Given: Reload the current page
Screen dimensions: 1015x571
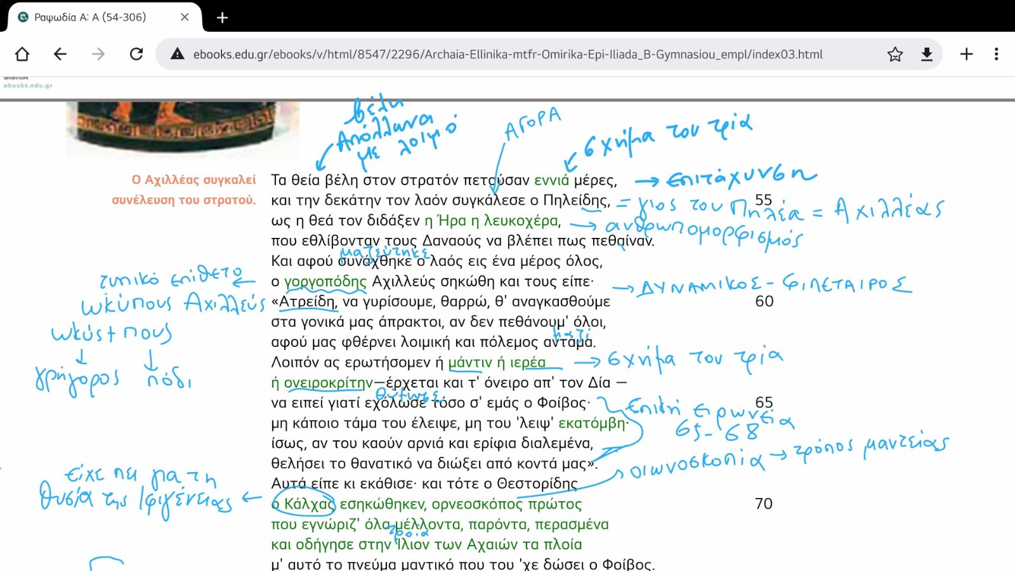Looking at the screenshot, I should tap(136, 54).
